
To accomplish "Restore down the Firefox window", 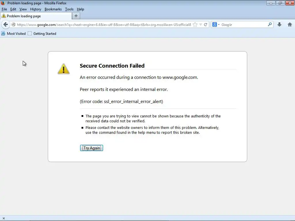I will tap(280, 3).
